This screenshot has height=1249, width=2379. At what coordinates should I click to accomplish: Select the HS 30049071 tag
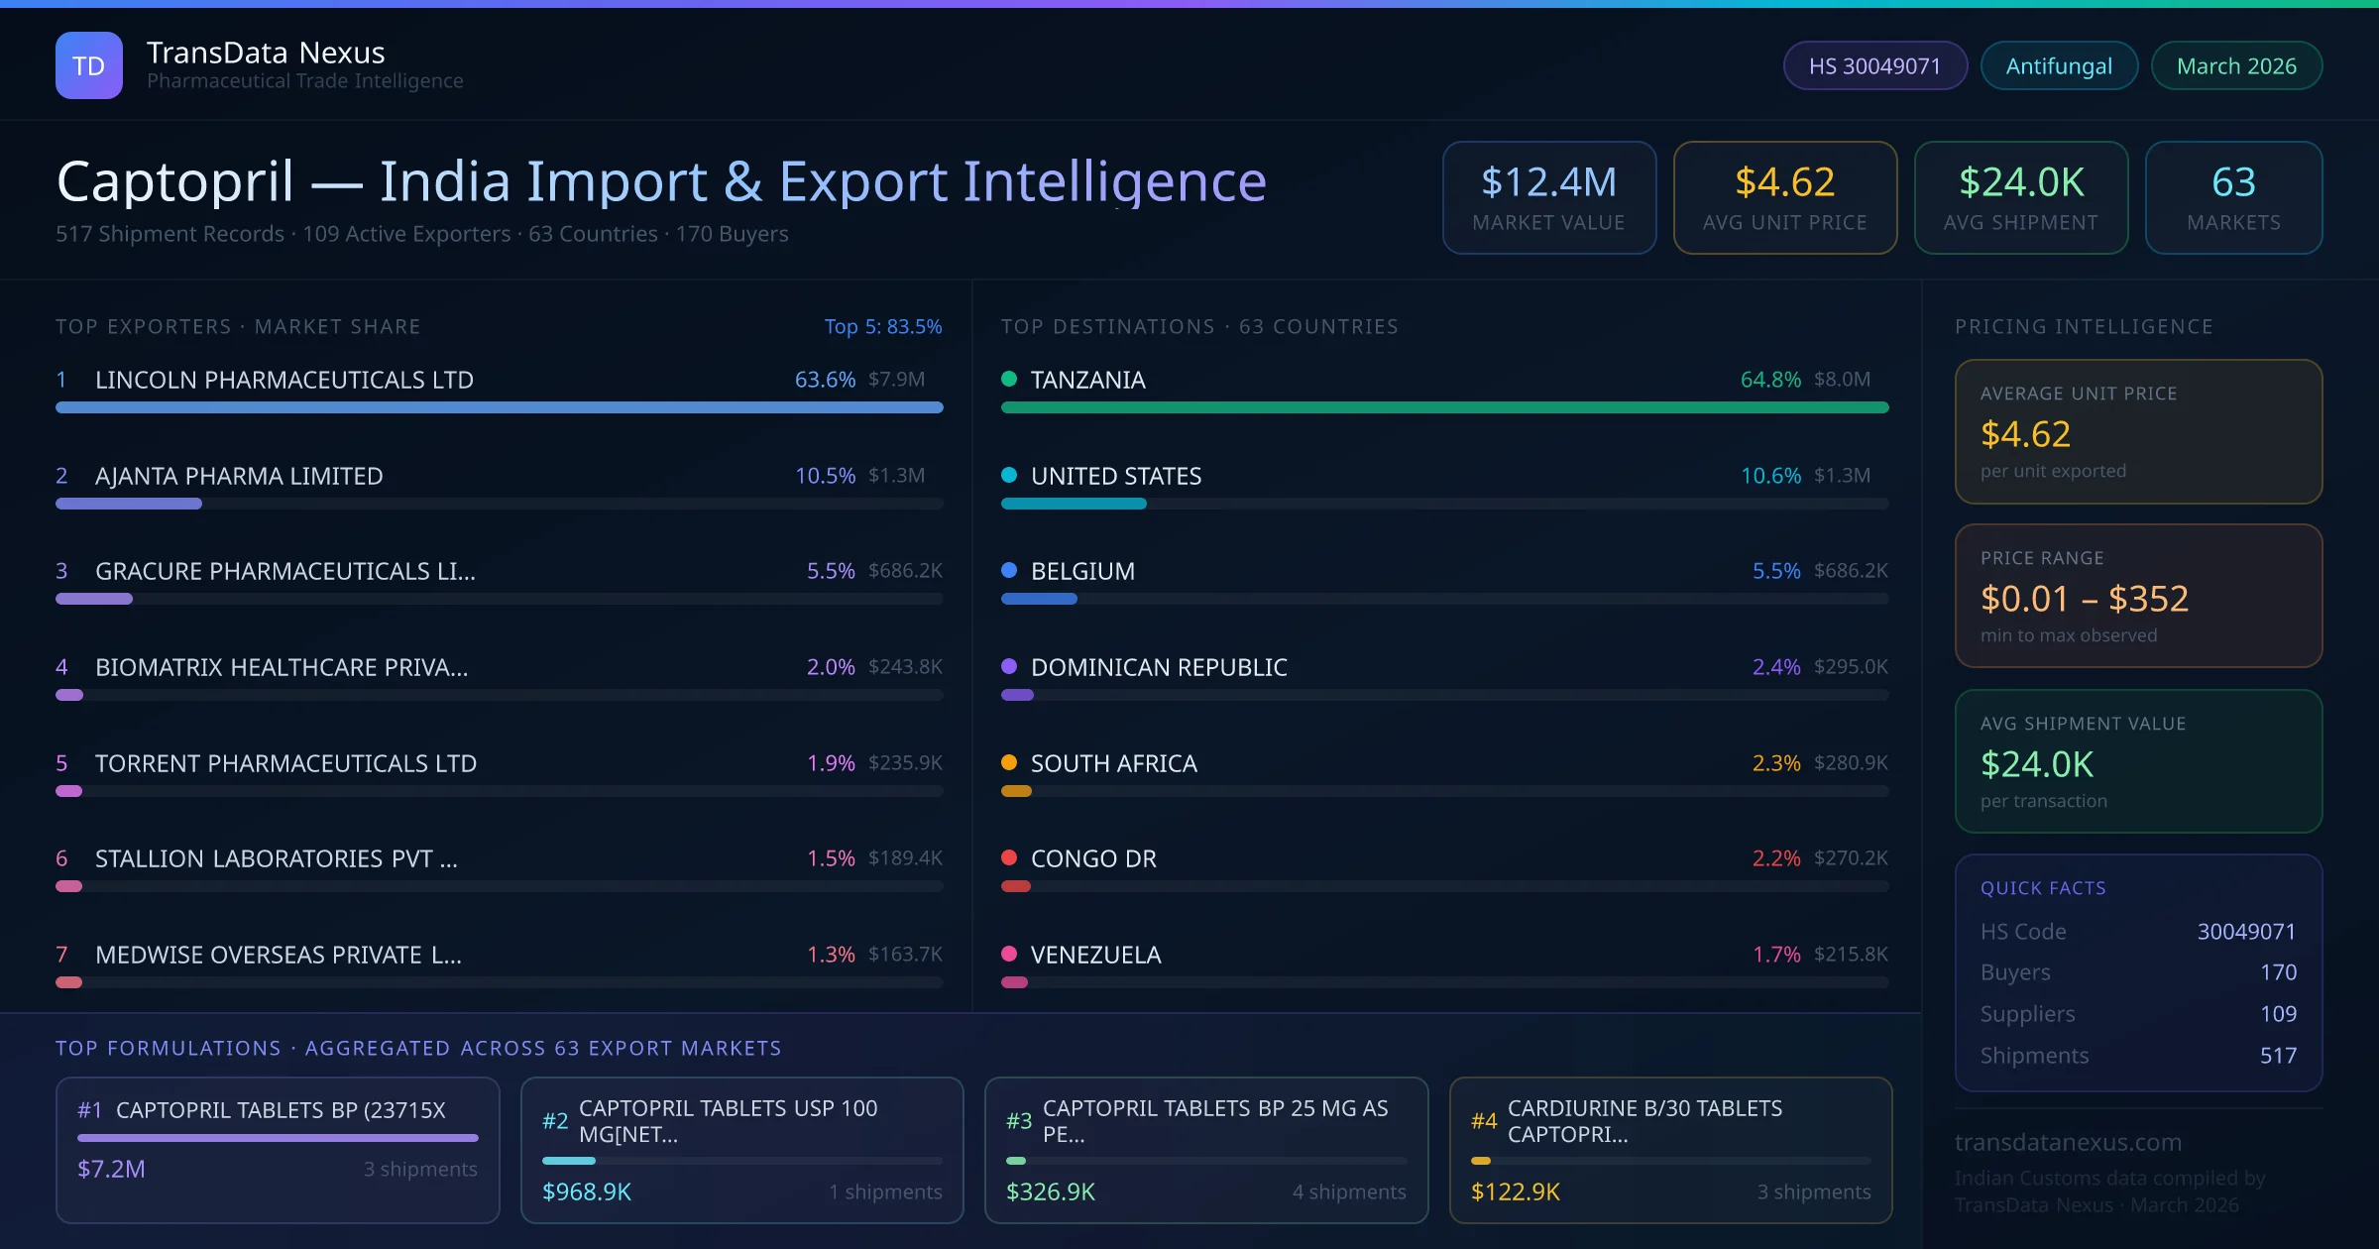[x=1874, y=65]
